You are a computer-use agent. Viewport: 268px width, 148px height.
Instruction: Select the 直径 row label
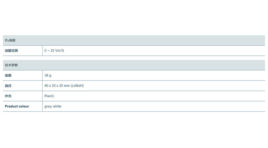click(x=8, y=86)
